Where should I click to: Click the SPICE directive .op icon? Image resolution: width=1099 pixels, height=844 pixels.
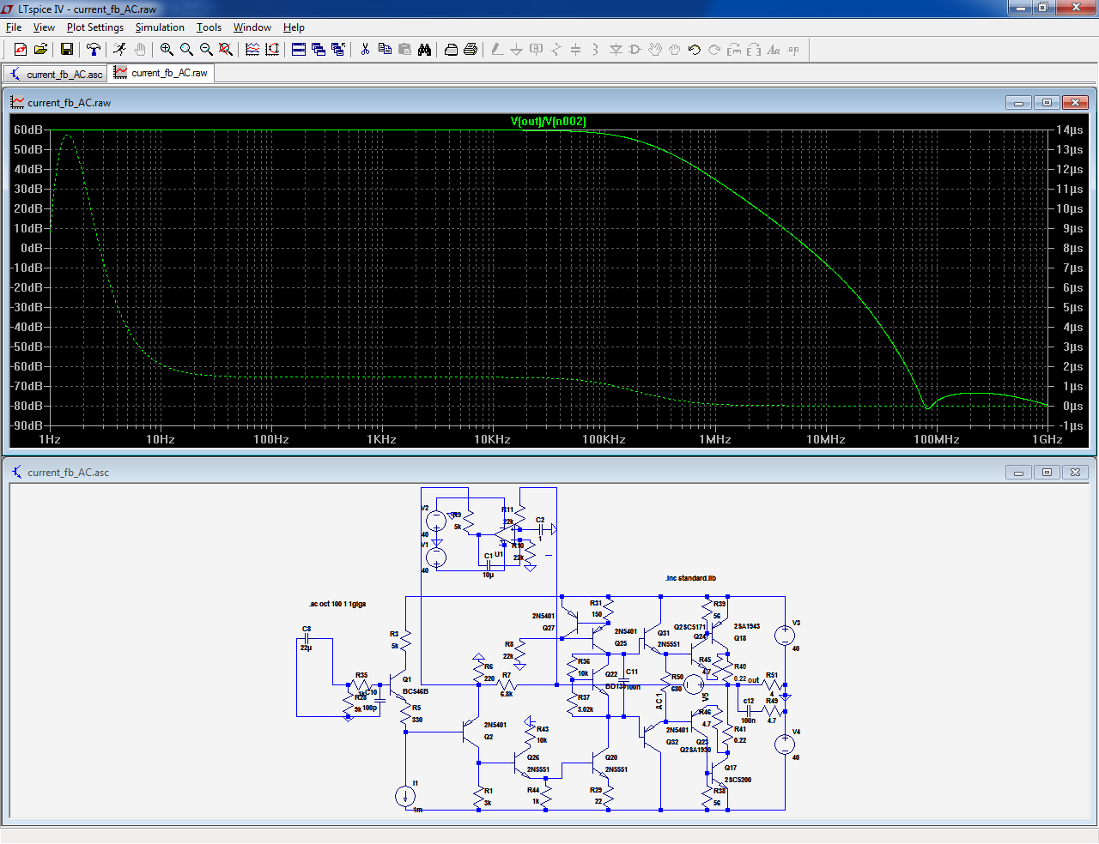(x=793, y=50)
